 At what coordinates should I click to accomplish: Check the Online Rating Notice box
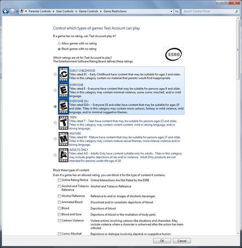click(x=59, y=180)
